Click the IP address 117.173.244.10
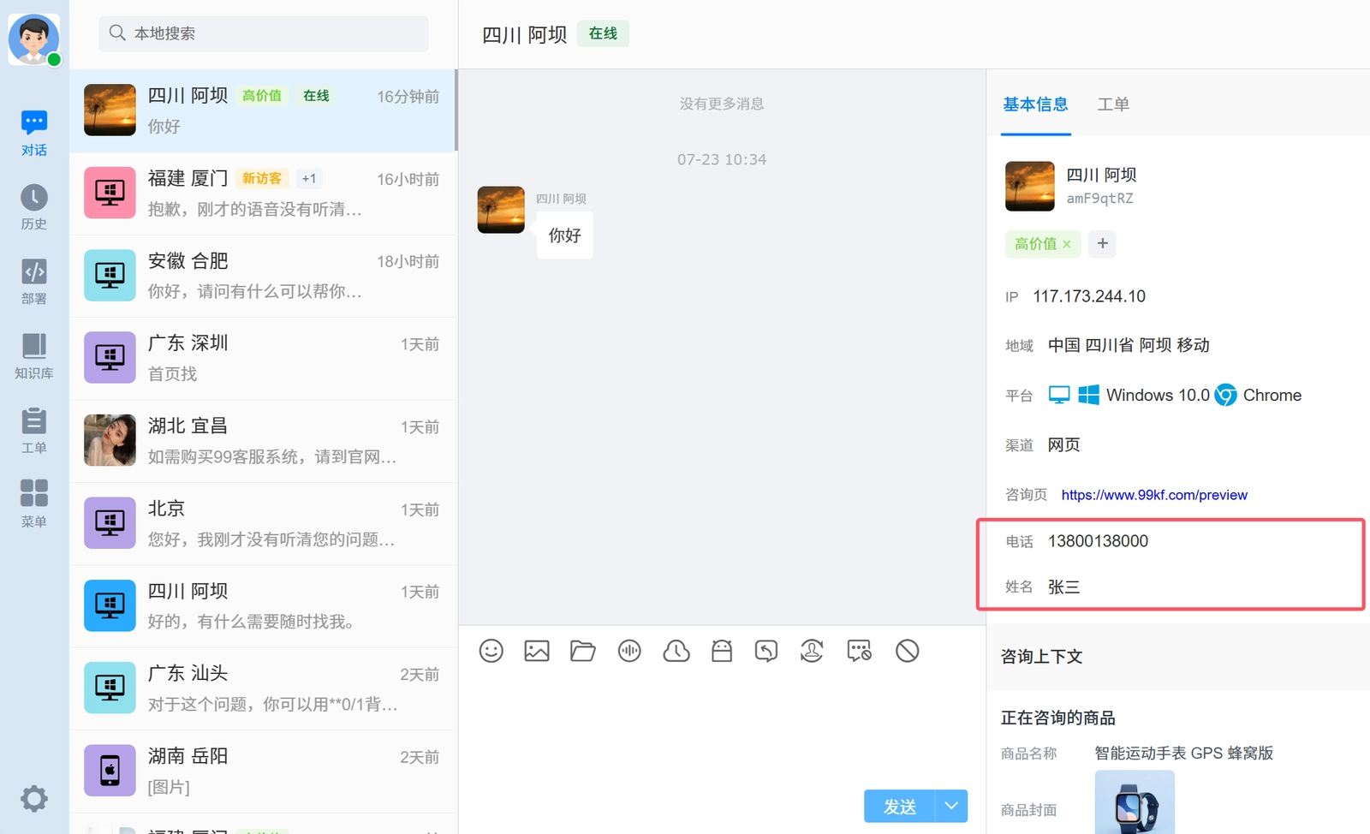 point(1089,296)
